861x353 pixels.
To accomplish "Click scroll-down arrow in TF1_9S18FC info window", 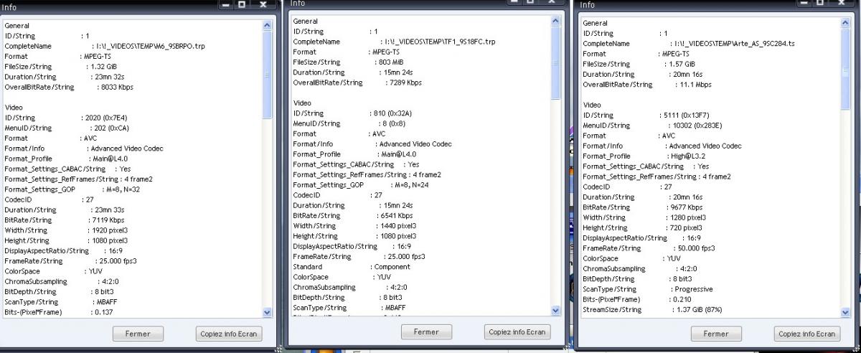I will pos(556,310).
